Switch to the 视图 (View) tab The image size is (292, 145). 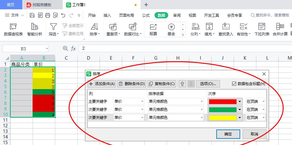192,16
